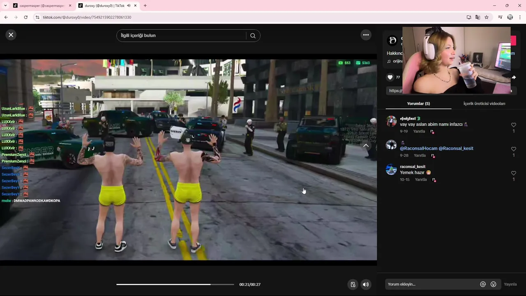Like the video with heart icon
The image size is (526, 296).
pyautogui.click(x=390, y=77)
